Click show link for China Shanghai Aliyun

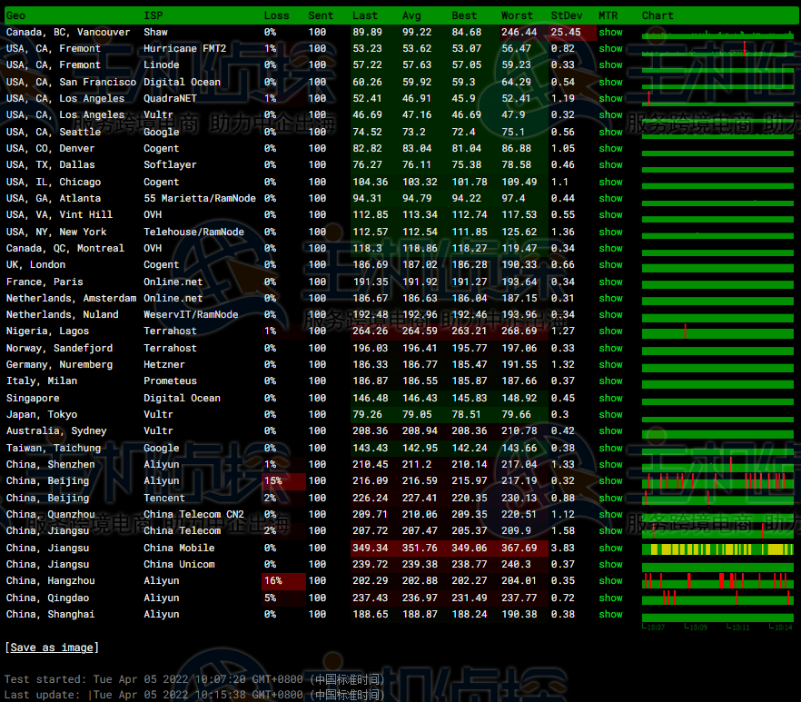tap(610, 614)
